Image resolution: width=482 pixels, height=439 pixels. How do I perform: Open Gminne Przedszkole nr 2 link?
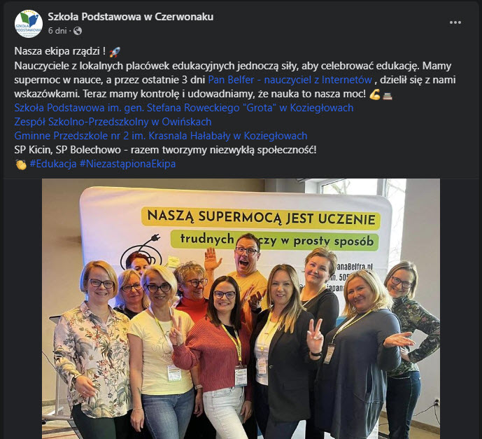click(x=161, y=136)
